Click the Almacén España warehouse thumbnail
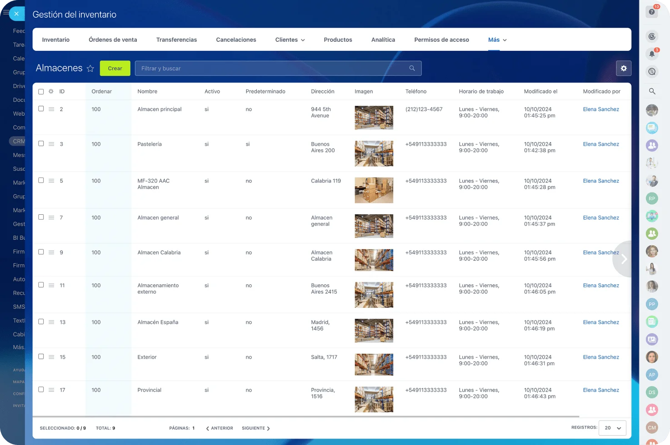 click(374, 331)
